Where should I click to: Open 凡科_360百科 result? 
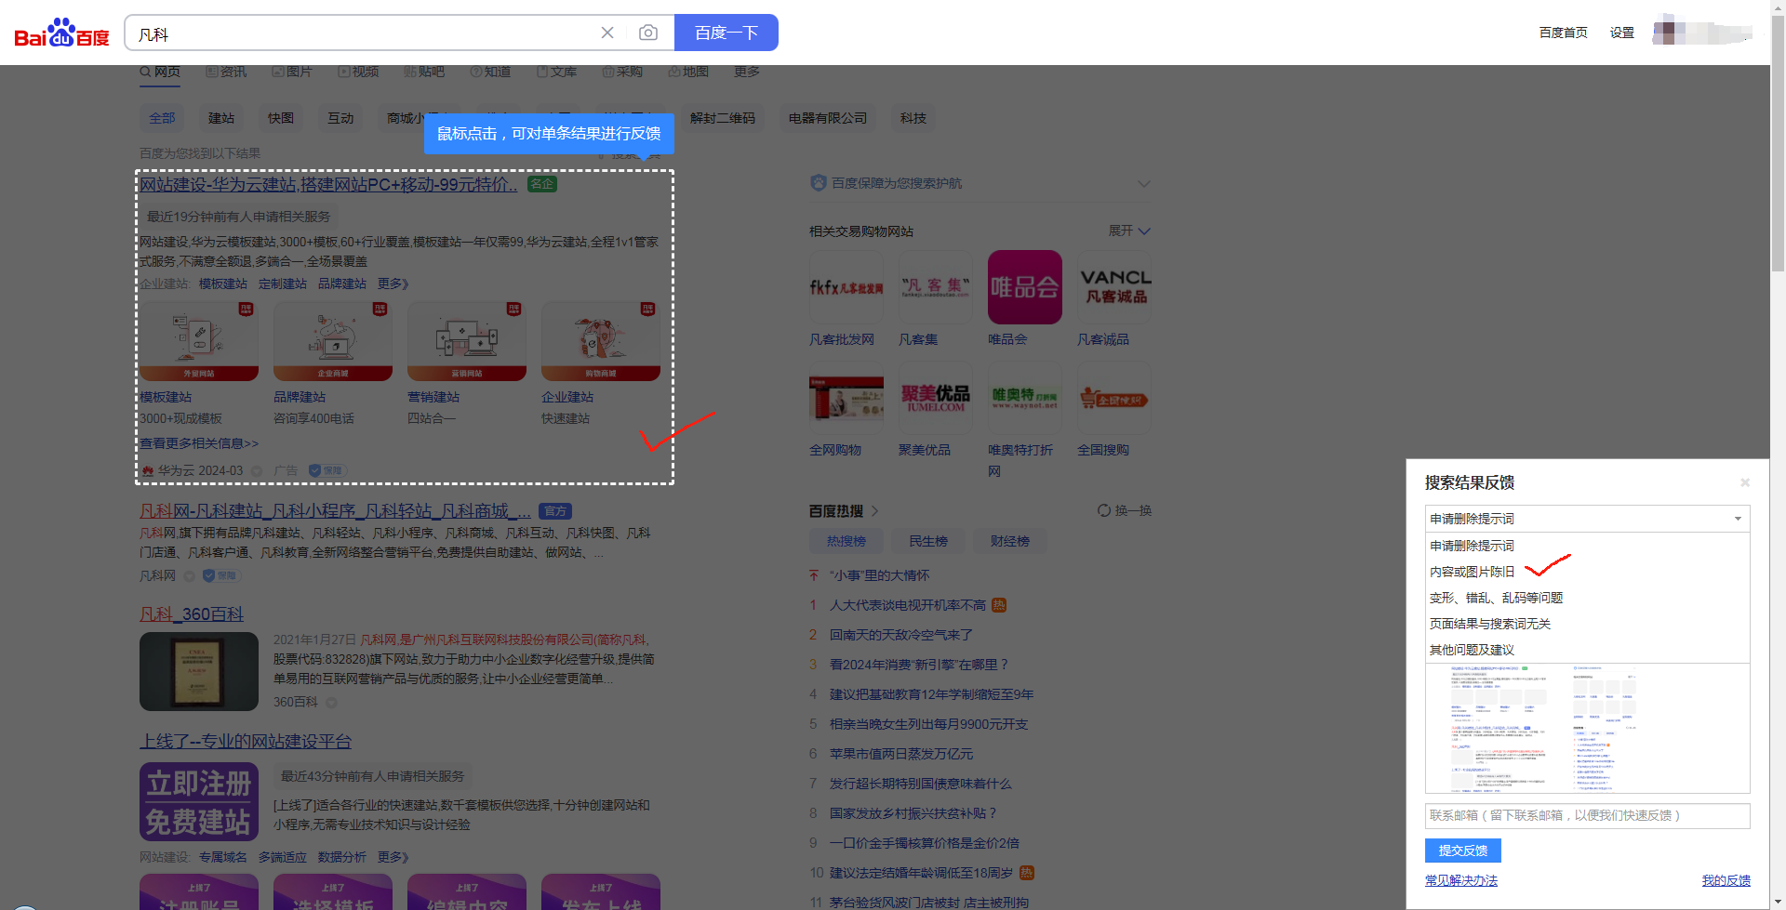click(192, 614)
